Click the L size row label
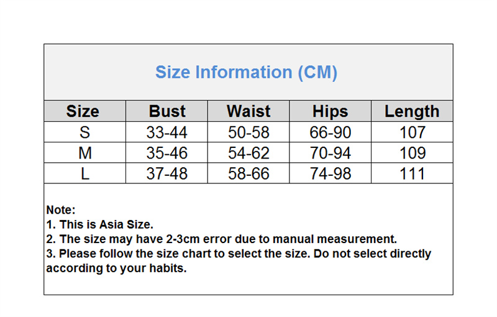 pos(84,173)
